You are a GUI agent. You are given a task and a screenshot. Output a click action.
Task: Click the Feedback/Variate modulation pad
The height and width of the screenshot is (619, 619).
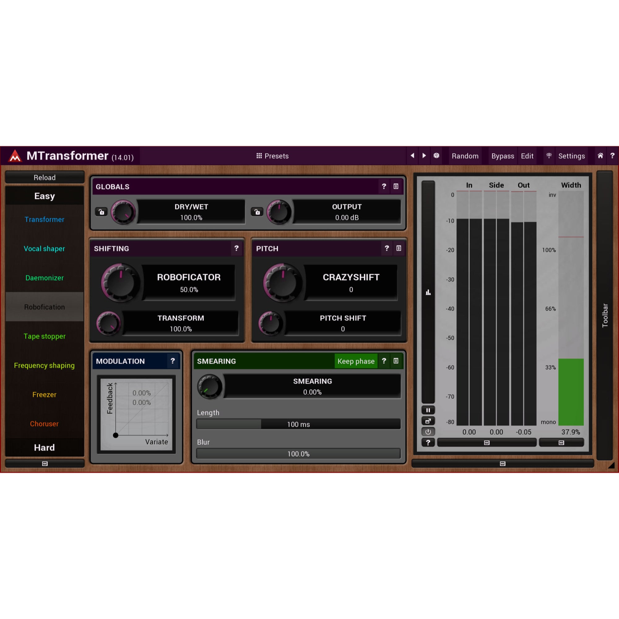coord(136,415)
